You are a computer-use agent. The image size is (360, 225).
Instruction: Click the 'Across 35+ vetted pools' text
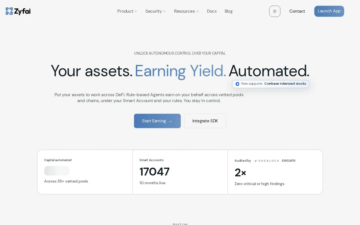(x=66, y=181)
